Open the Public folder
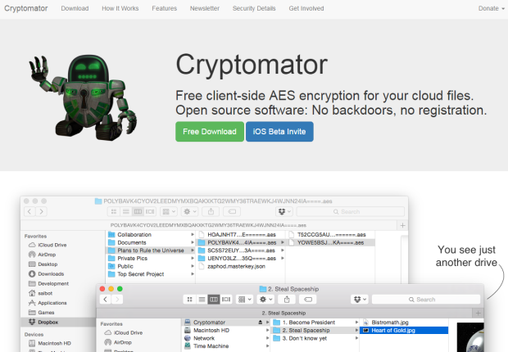 [151, 266]
